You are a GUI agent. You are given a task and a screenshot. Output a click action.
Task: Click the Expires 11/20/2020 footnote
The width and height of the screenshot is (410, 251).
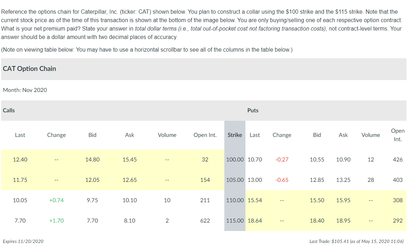click(23, 242)
